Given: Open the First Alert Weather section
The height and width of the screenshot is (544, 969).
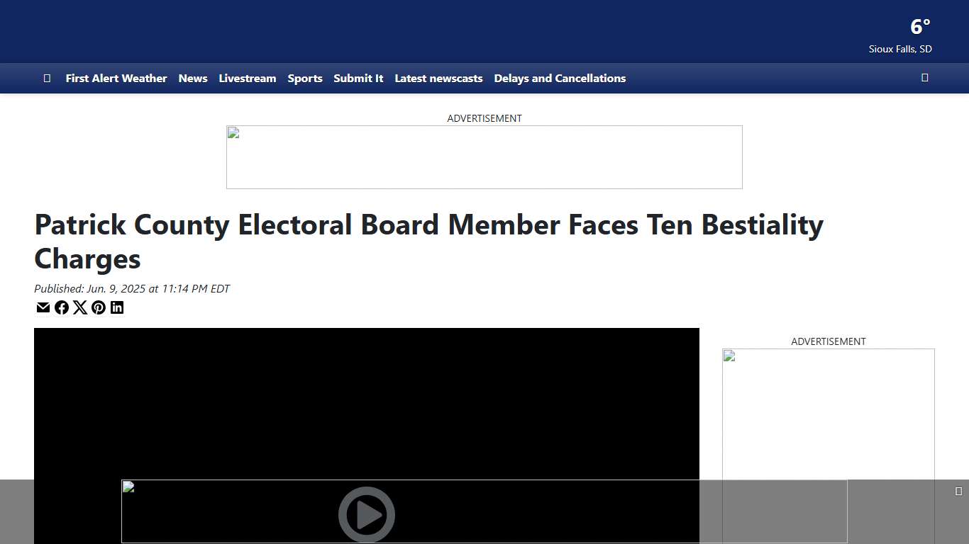Looking at the screenshot, I should (116, 78).
